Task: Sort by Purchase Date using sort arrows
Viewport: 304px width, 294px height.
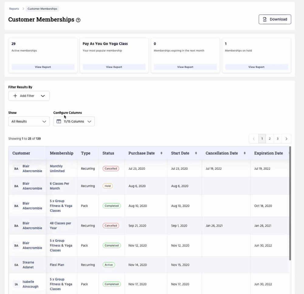Action: [x=161, y=153]
